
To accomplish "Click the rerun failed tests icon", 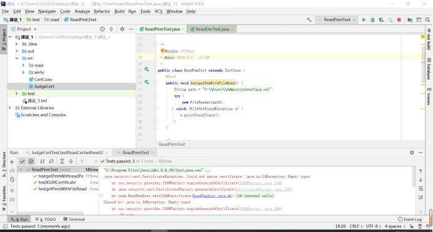I will point(12,171).
